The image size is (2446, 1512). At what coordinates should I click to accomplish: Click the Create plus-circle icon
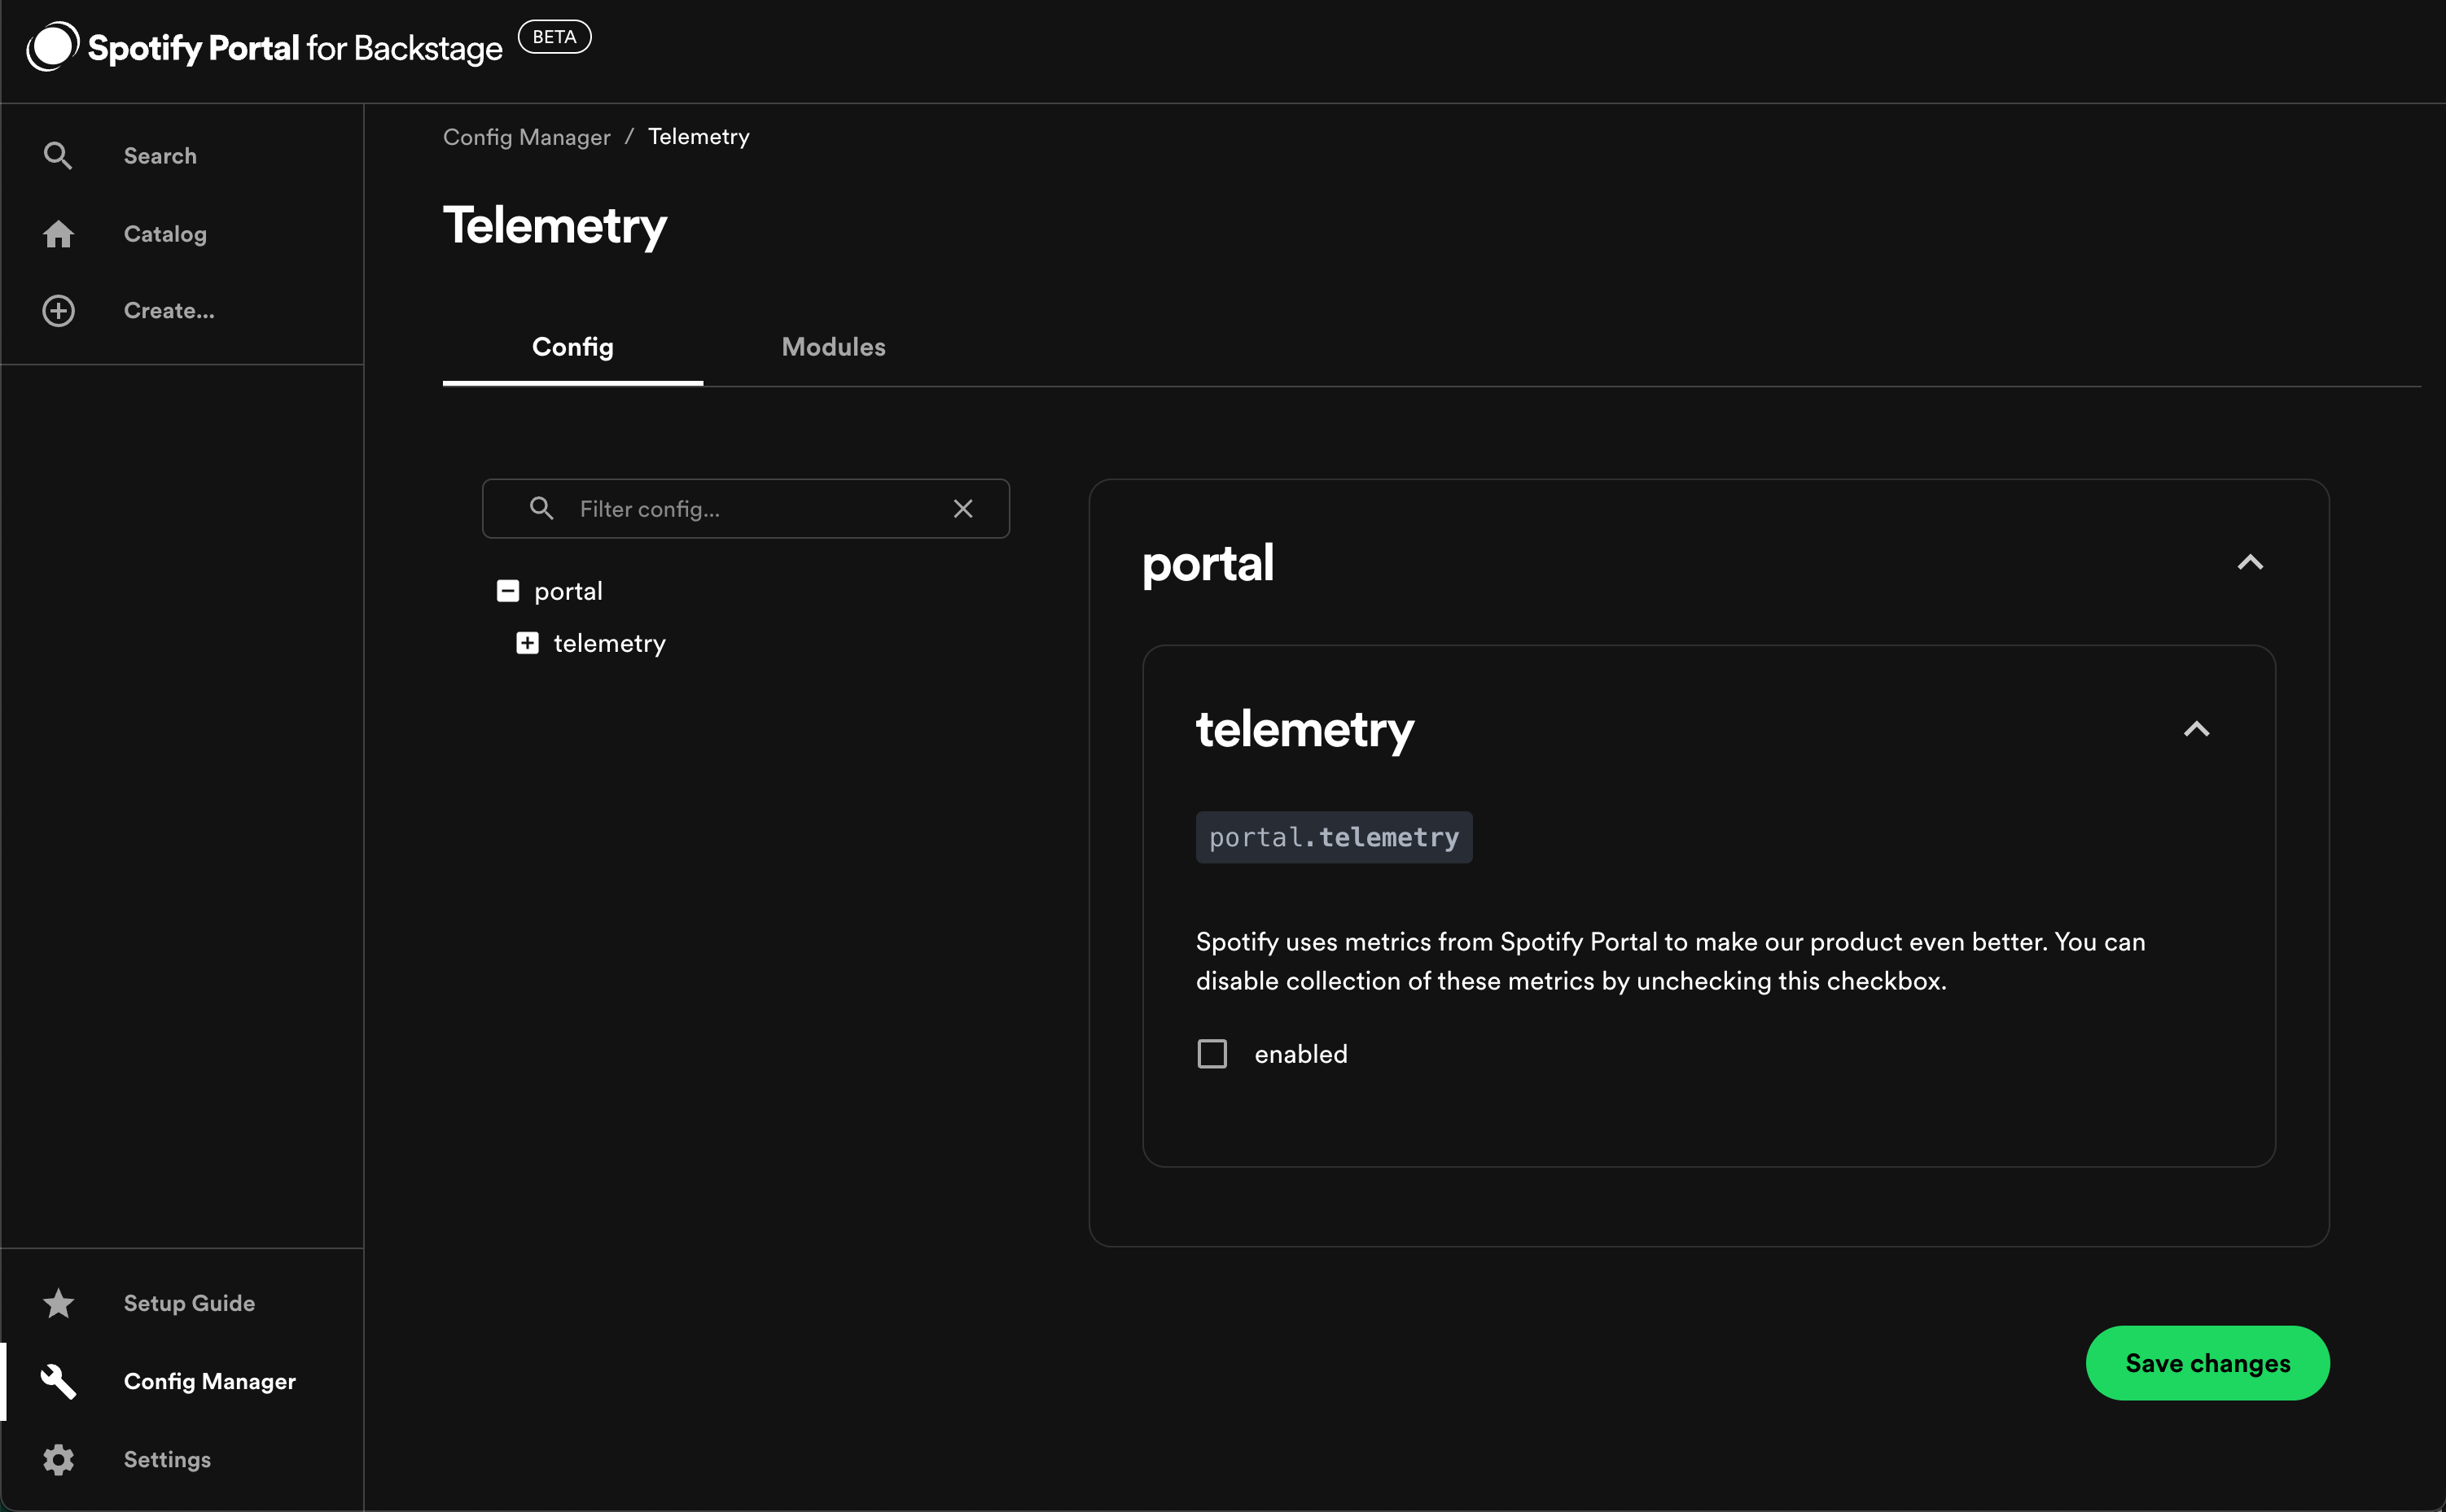[58, 311]
